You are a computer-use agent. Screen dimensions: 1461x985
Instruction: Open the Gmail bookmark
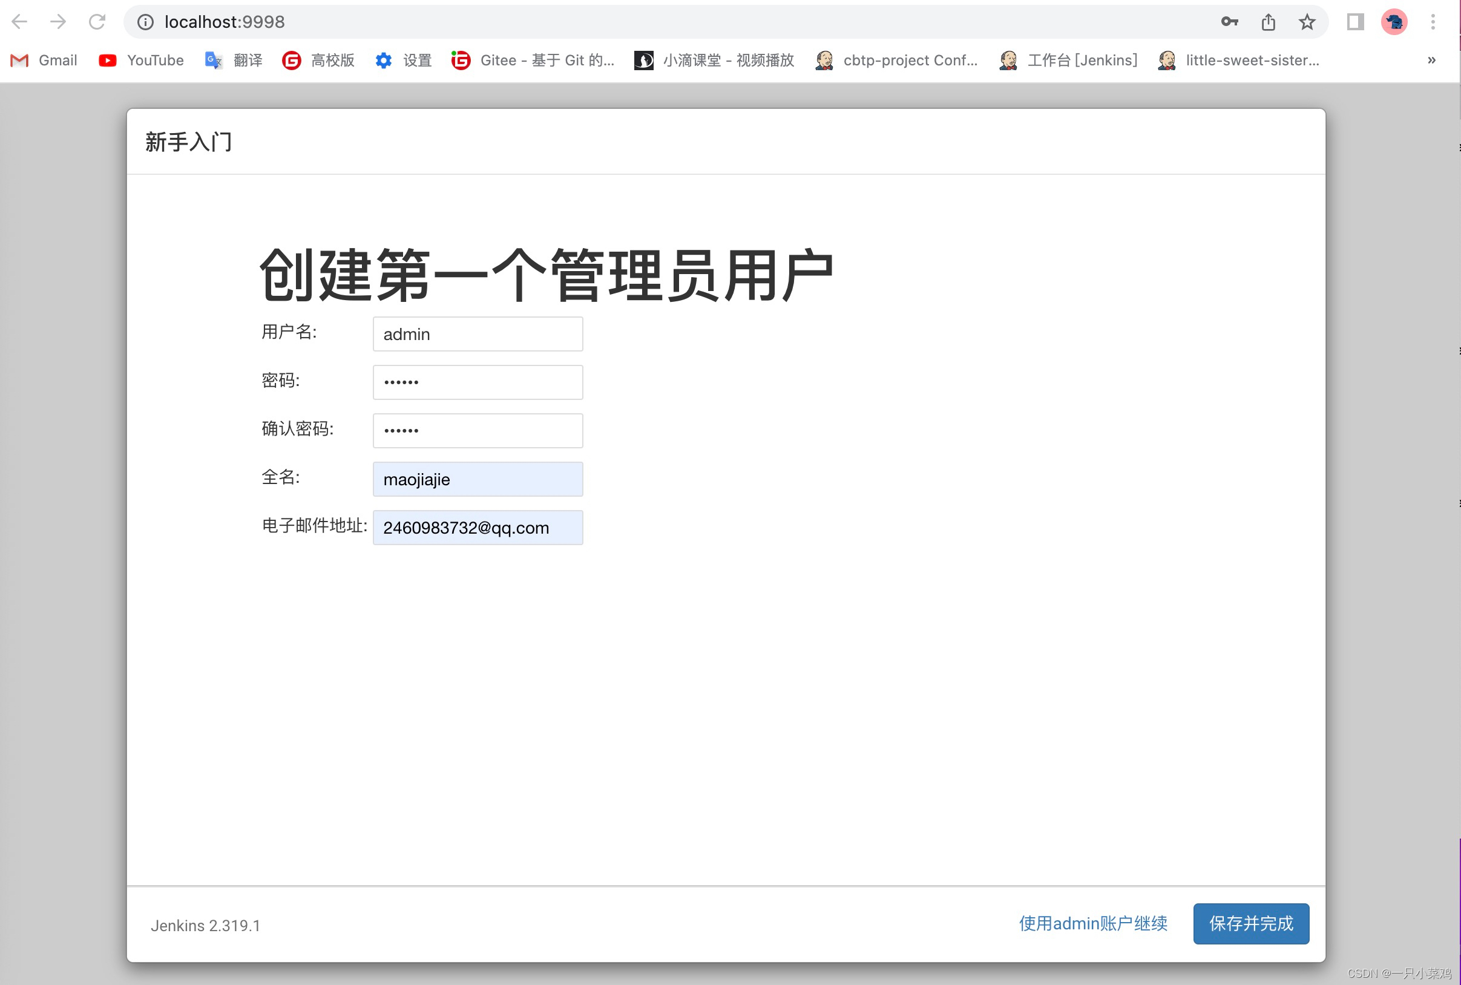[x=44, y=61]
